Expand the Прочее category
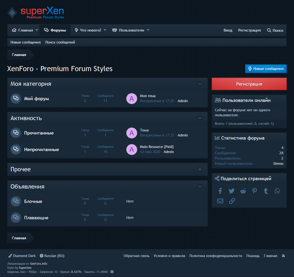Viewport: 294px width, 277px height. [200, 169]
